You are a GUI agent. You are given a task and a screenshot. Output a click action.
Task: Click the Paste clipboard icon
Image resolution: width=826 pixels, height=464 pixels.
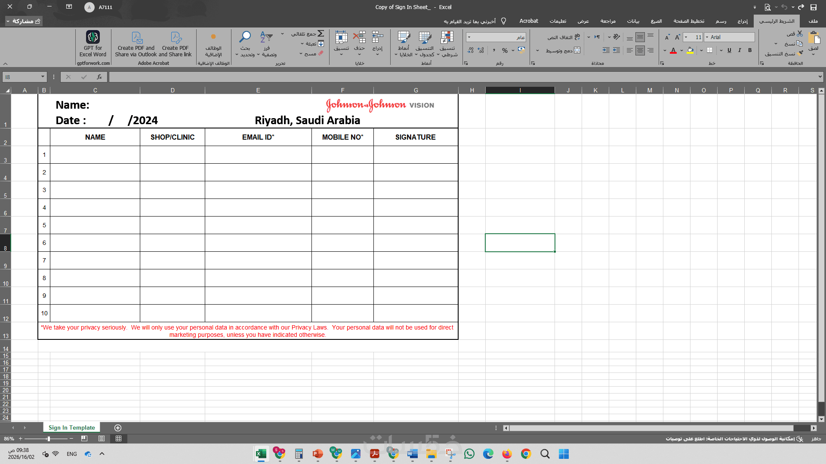[x=814, y=38]
